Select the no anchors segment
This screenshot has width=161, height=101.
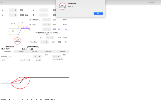point(8,51)
